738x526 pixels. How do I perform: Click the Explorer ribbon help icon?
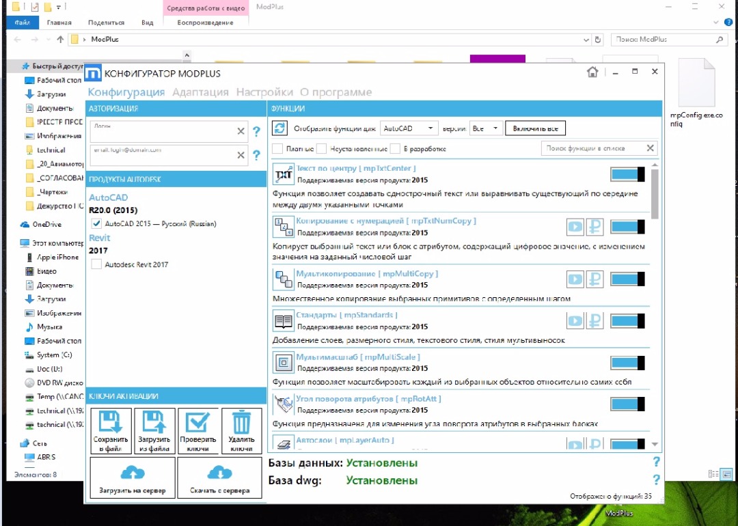pyautogui.click(x=728, y=22)
